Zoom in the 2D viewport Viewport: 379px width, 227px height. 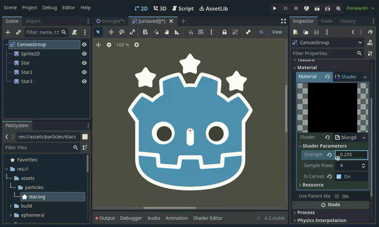[x=137, y=45]
